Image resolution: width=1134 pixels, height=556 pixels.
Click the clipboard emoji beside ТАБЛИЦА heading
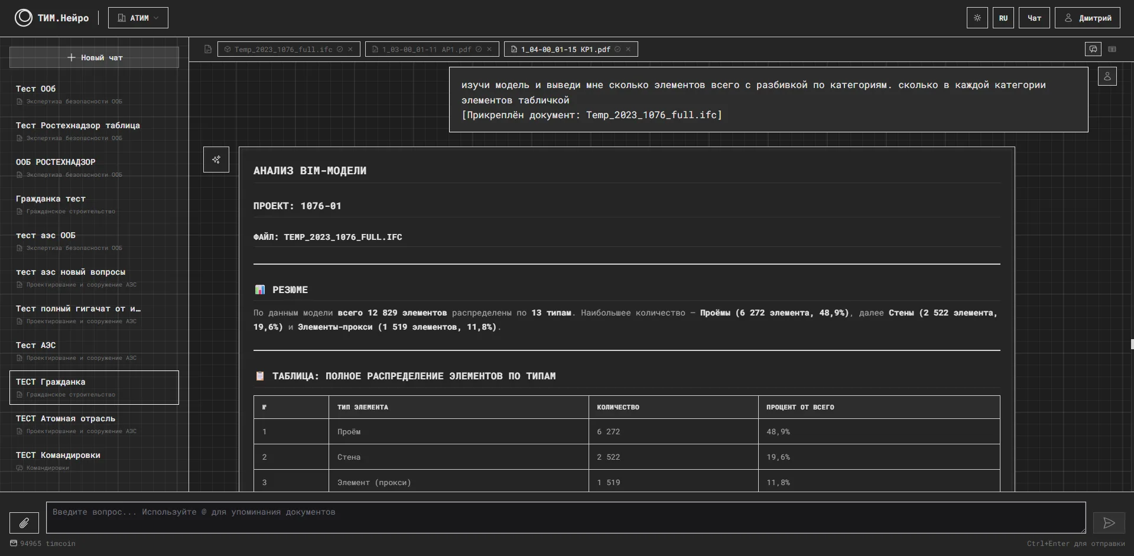(x=260, y=376)
